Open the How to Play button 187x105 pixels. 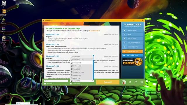(132, 31)
